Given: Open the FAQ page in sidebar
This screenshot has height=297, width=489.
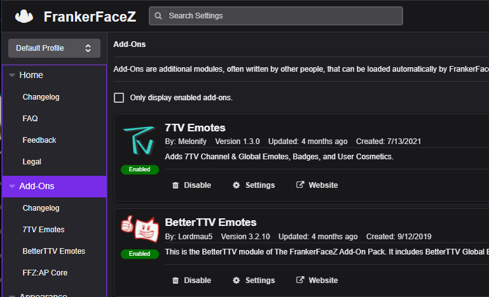Looking at the screenshot, I should tap(30, 119).
